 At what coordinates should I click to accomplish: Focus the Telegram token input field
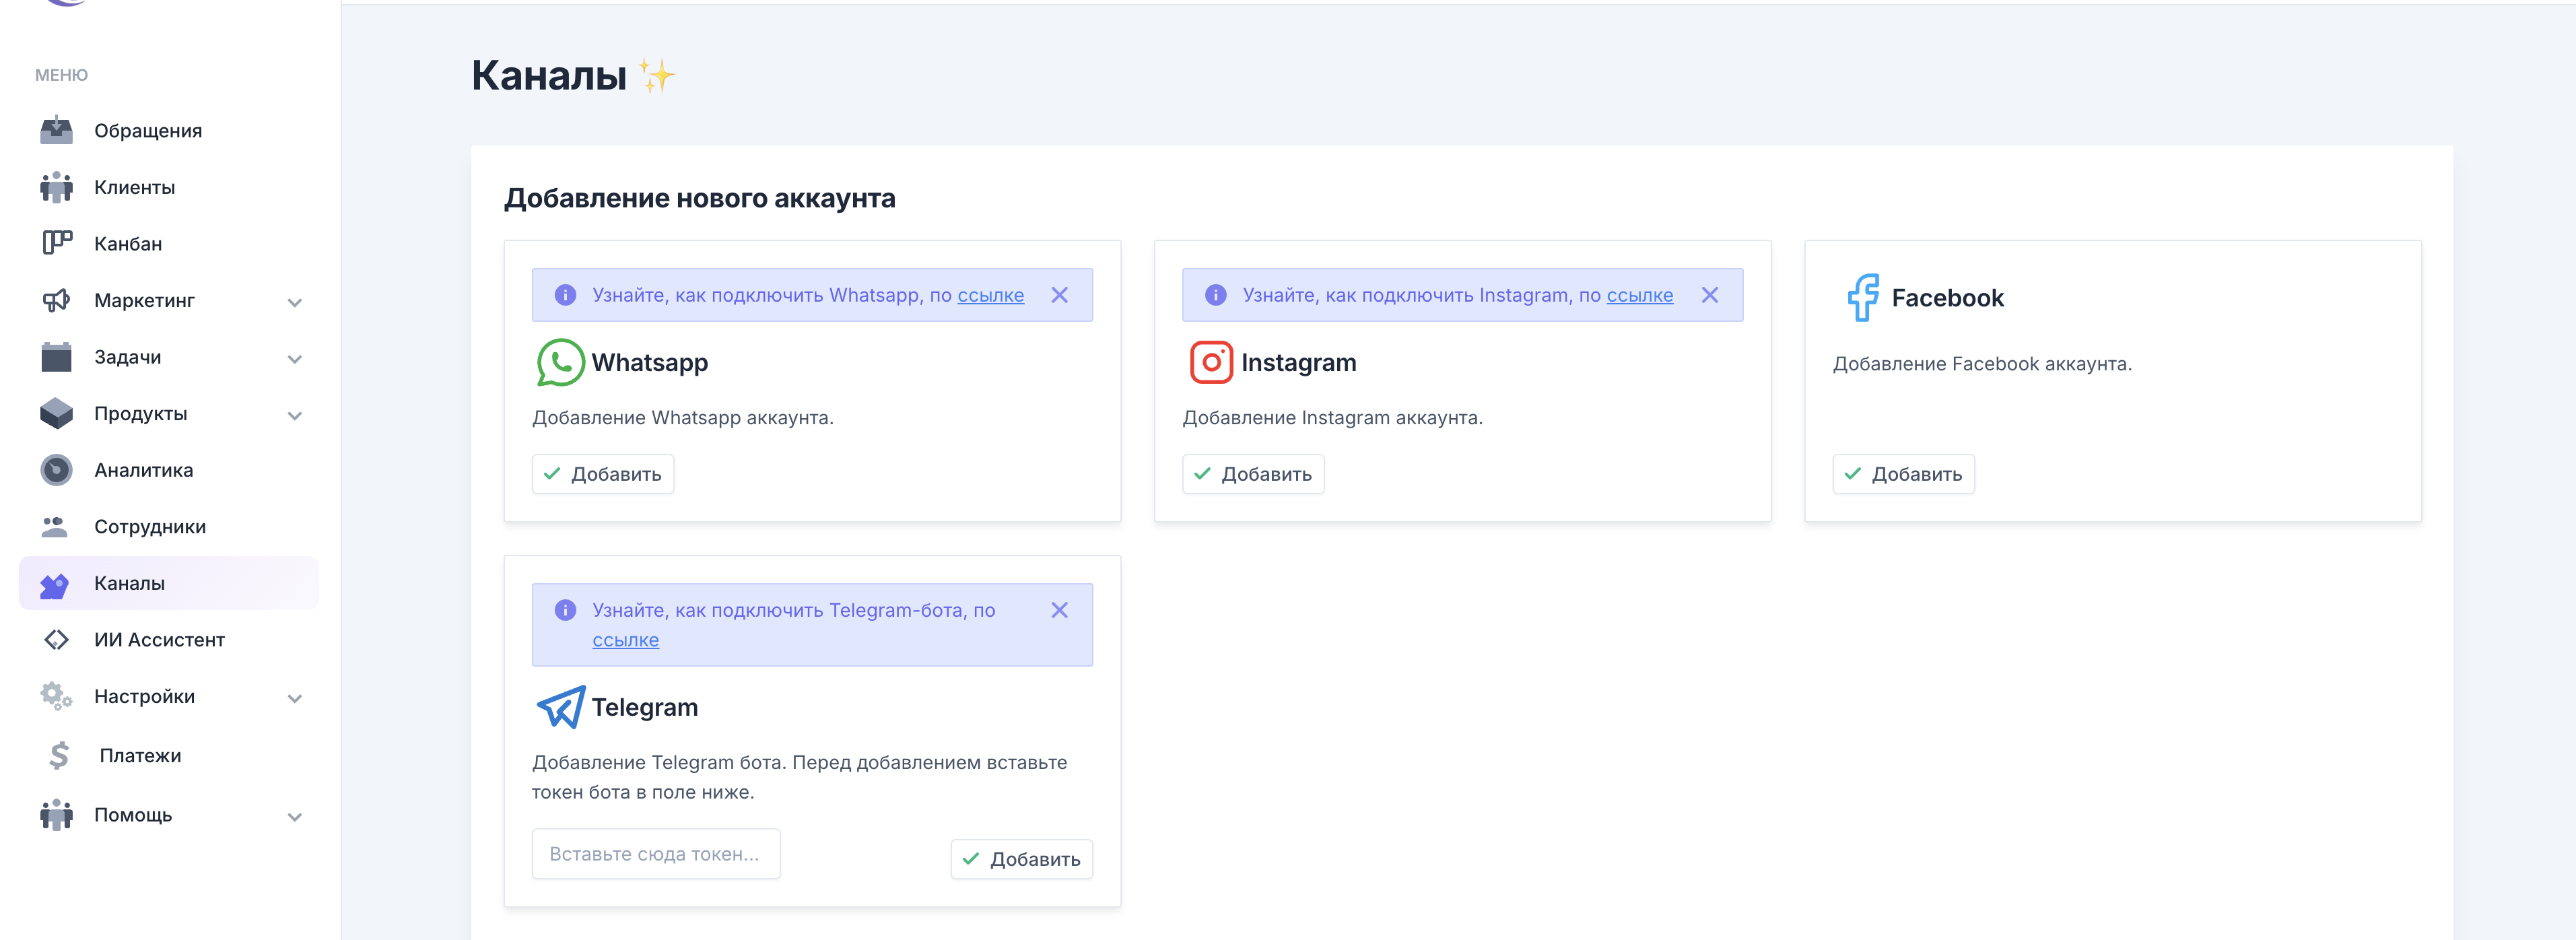coord(655,854)
